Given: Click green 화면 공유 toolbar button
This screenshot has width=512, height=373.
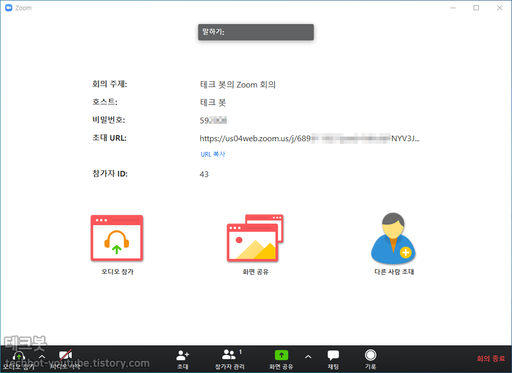Looking at the screenshot, I should (281, 359).
